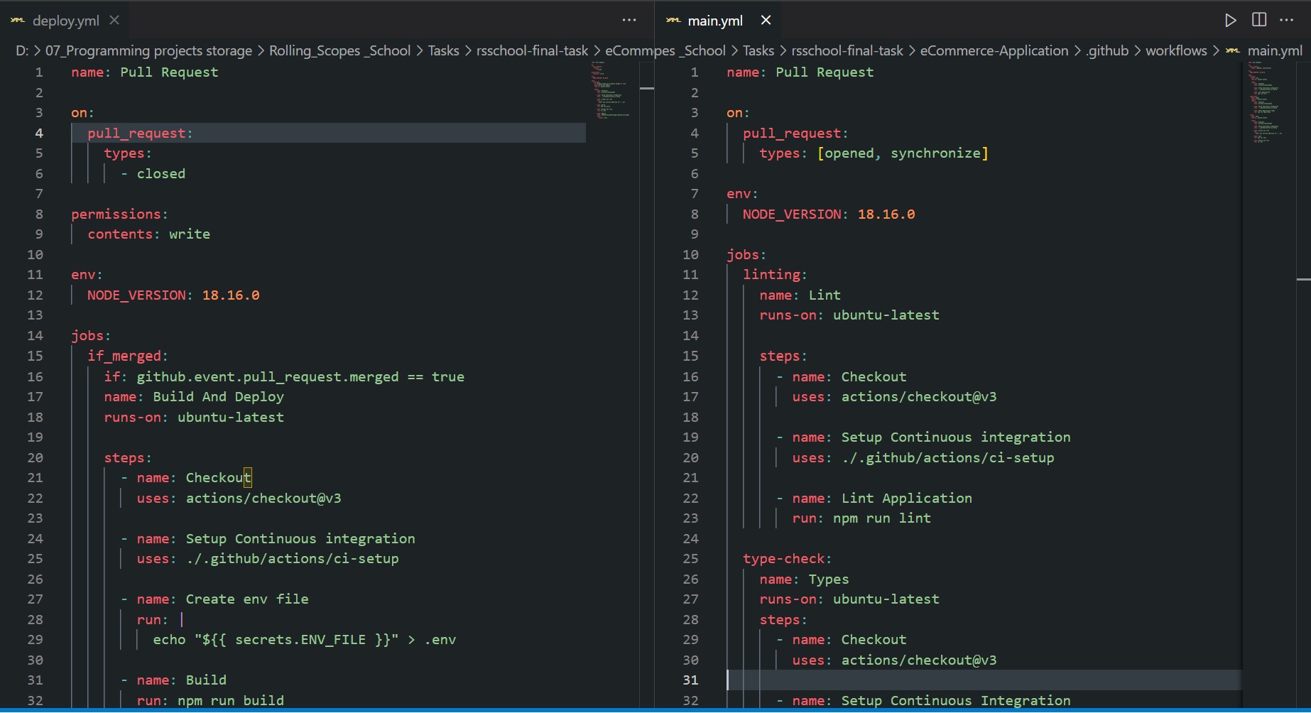Image resolution: width=1311 pixels, height=713 pixels.
Task: Expand the workflows breadcrumb
Action: click(x=1176, y=50)
